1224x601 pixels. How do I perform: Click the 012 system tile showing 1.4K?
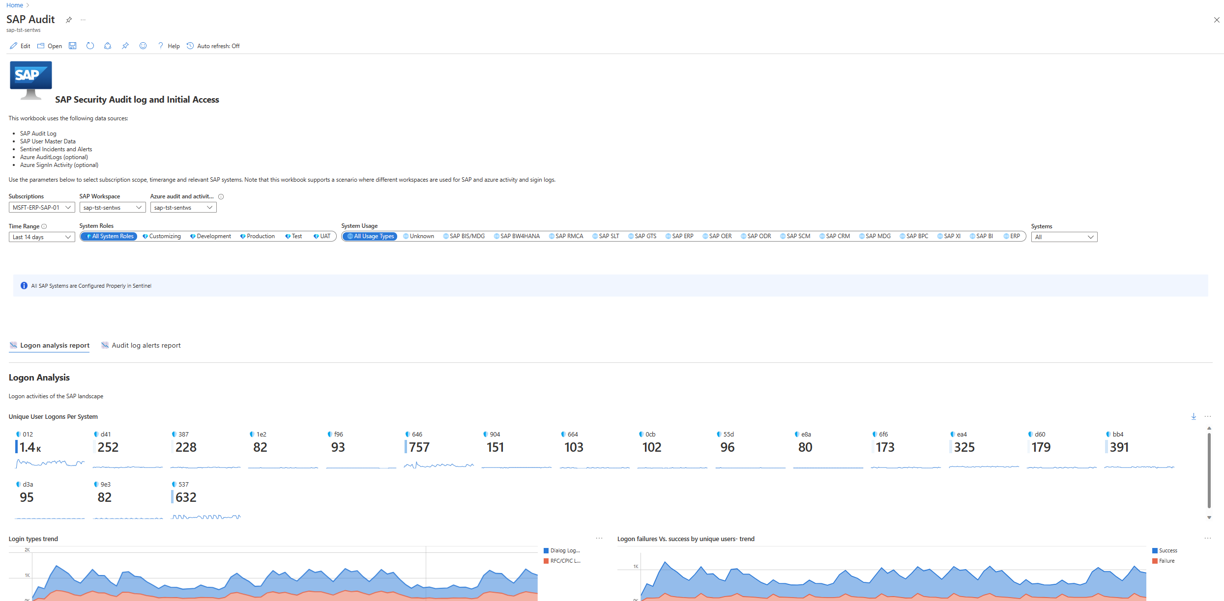coord(50,450)
